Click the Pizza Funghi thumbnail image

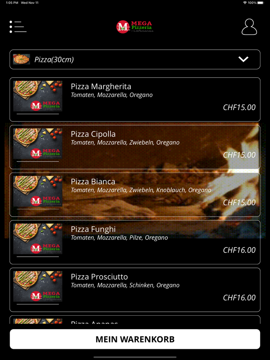pyautogui.click(x=38, y=239)
